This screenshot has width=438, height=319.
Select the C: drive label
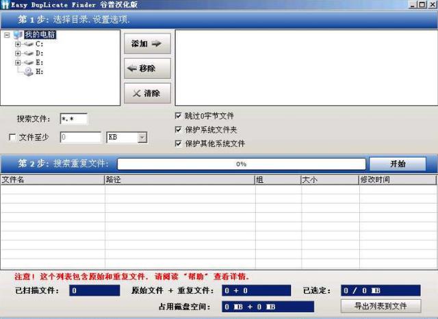(x=40, y=44)
